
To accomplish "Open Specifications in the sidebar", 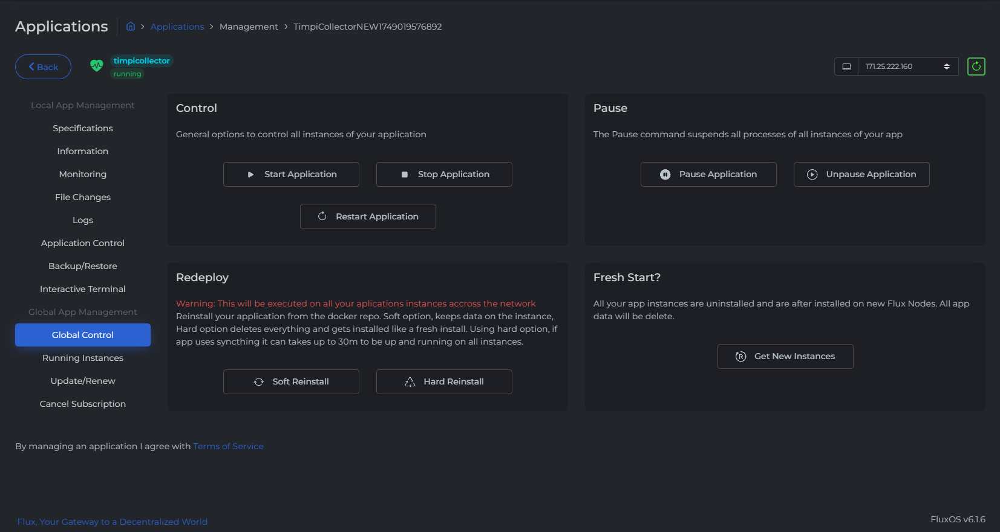I will (83, 128).
